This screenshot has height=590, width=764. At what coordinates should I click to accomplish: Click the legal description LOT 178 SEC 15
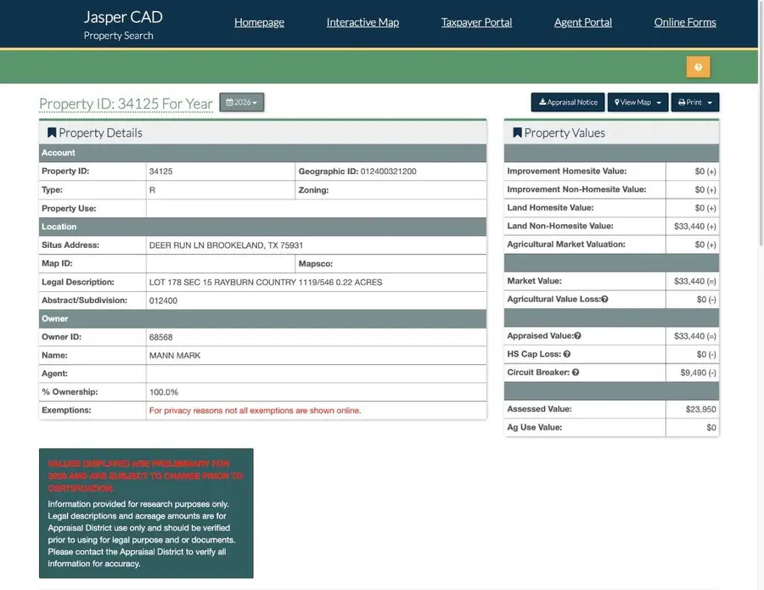(266, 282)
